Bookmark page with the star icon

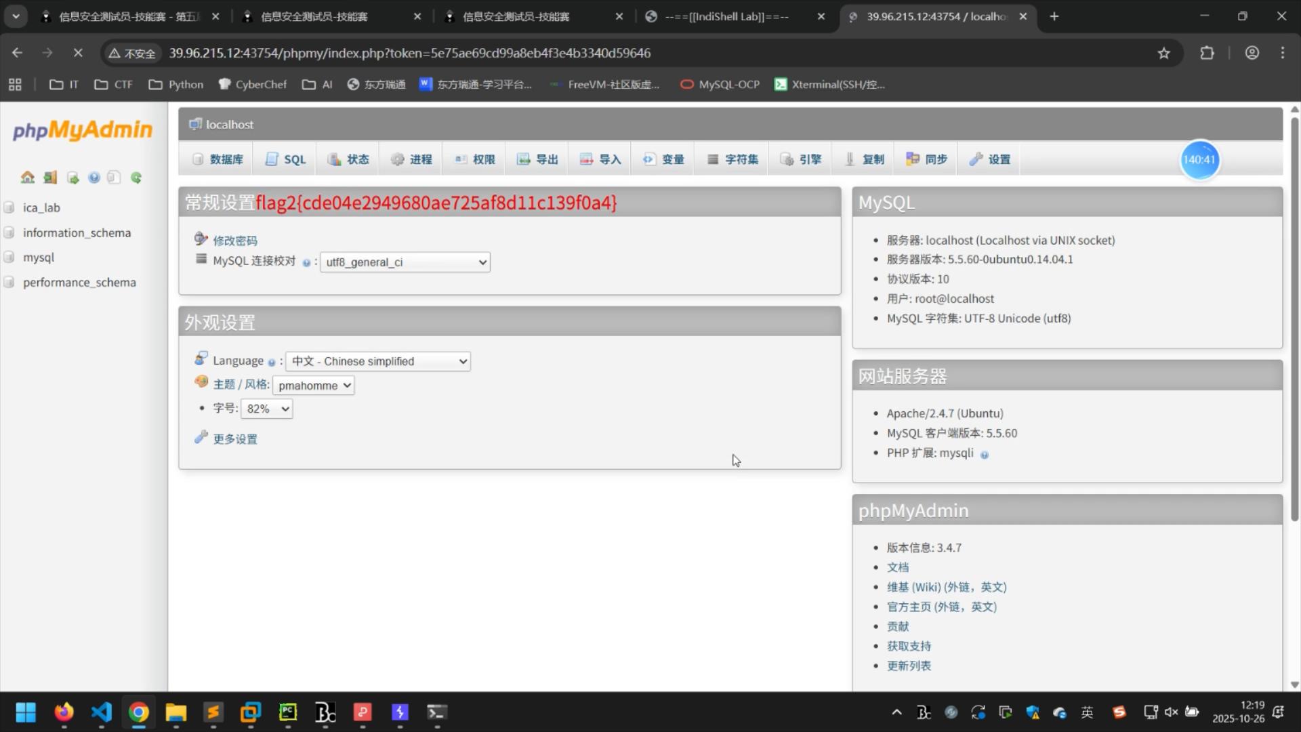click(x=1163, y=53)
